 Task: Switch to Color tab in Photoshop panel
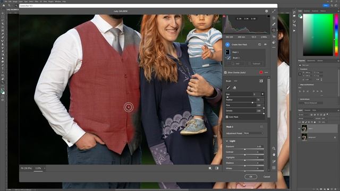click(x=300, y=11)
